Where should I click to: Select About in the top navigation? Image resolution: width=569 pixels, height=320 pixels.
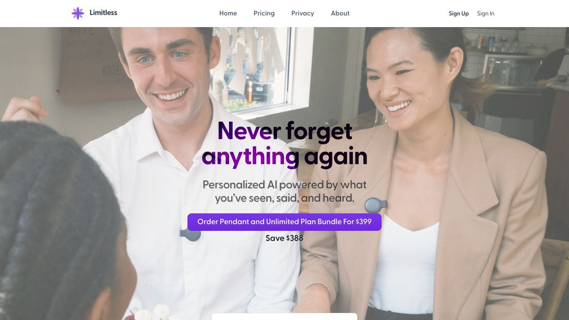(340, 13)
